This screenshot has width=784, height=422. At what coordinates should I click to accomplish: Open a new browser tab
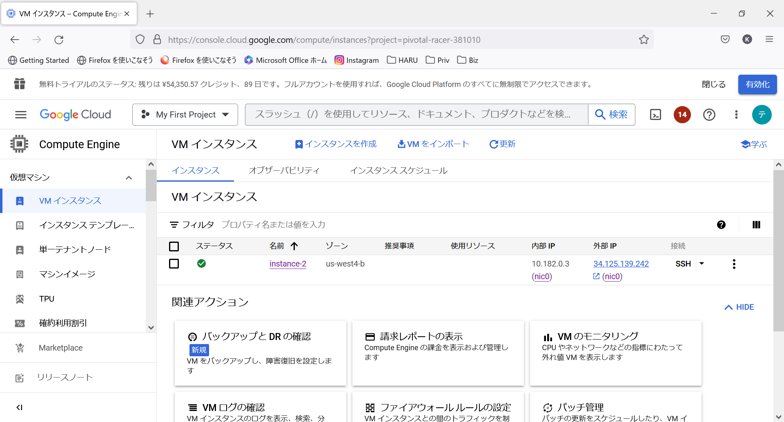tap(150, 14)
